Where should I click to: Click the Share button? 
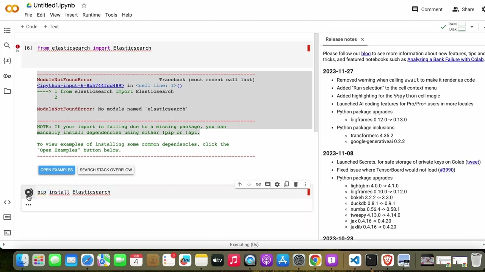[x=463, y=9]
